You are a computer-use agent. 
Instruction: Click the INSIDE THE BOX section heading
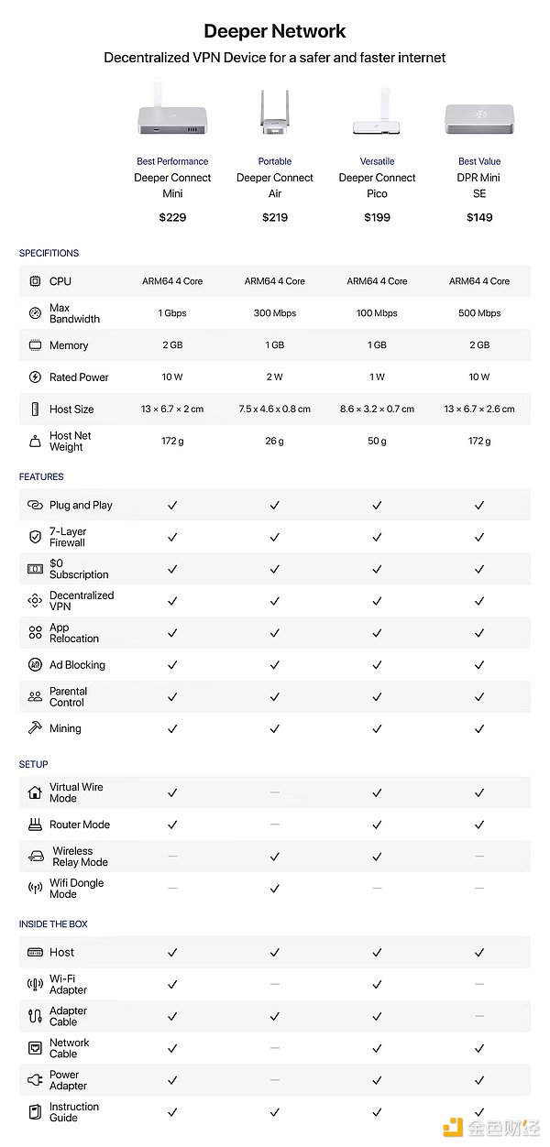[53, 923]
